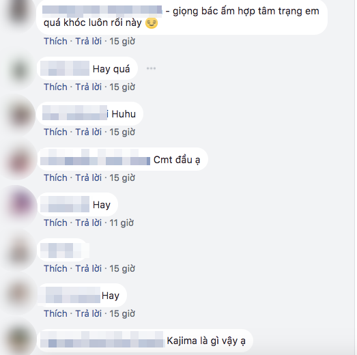This screenshot has width=357, height=355.
Task: Click the '11 giờ' timestamp
Action: [x=122, y=223]
